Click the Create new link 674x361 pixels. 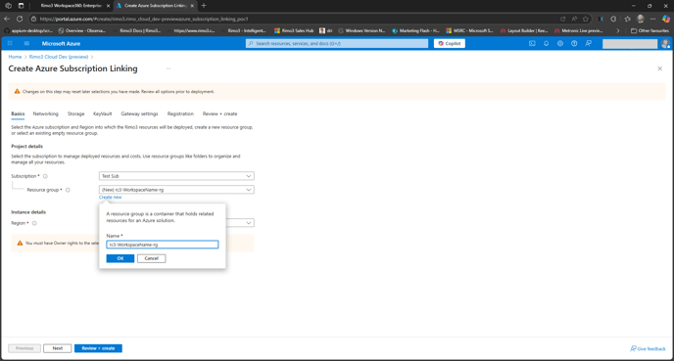(x=110, y=198)
